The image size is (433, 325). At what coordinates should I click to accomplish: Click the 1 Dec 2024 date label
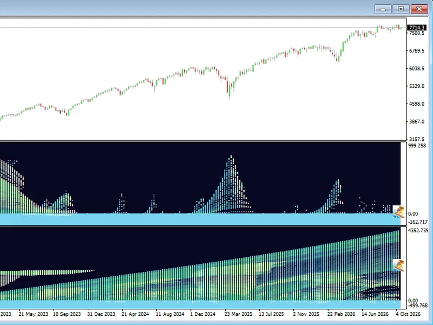[202, 314]
